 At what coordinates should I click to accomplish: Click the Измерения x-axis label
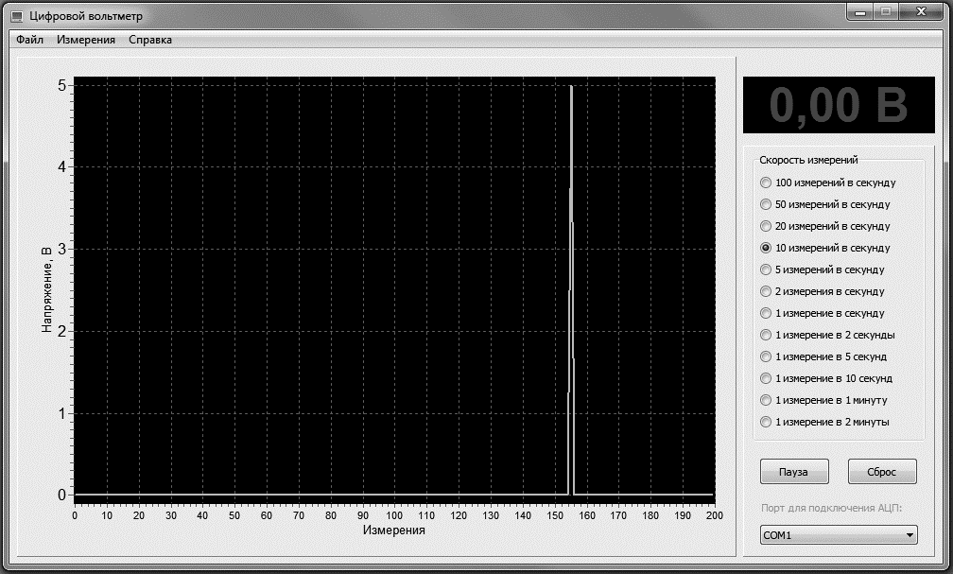click(394, 531)
